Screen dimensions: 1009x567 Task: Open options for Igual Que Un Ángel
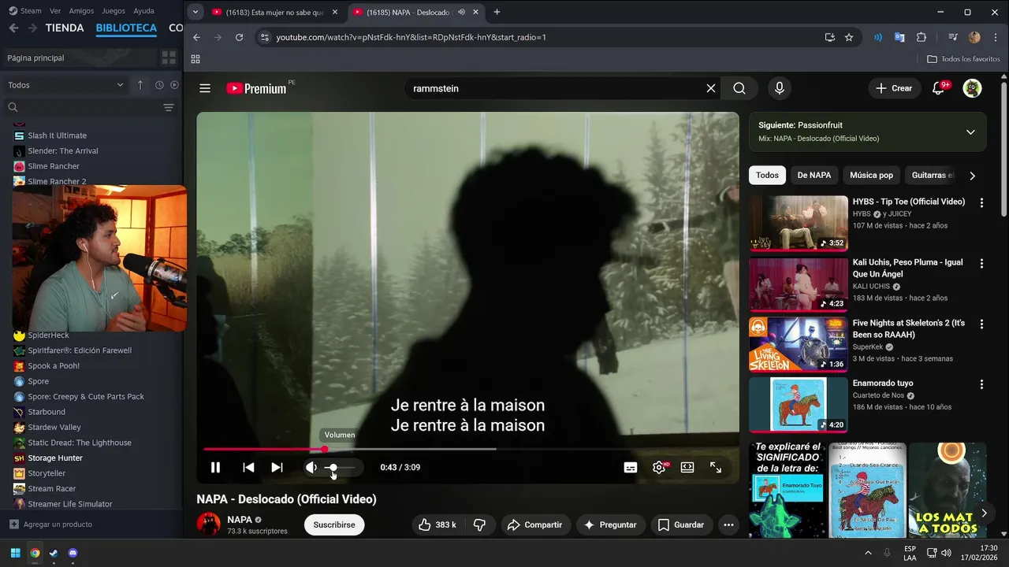981,263
